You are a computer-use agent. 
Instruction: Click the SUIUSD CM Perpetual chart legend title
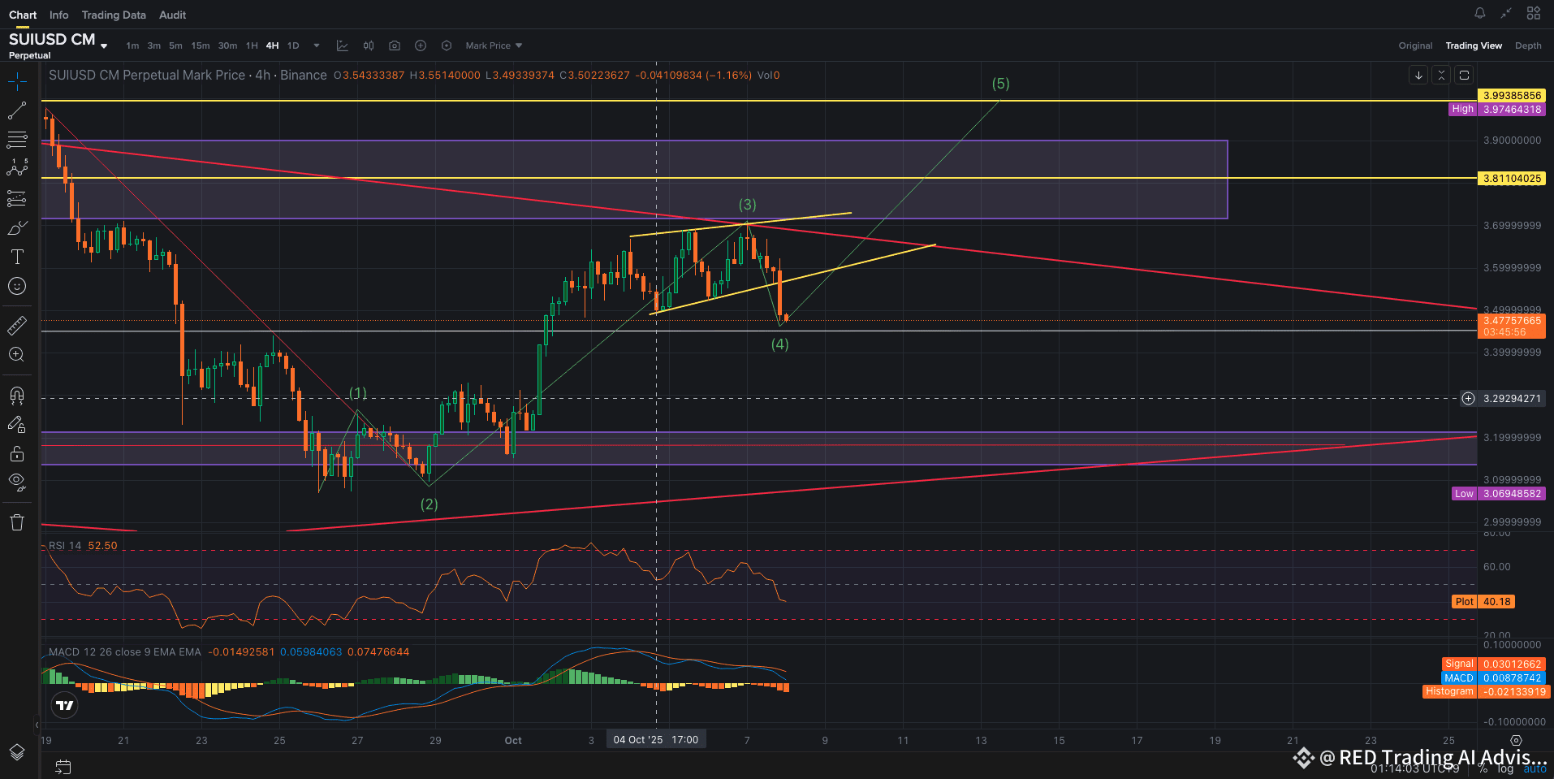188,75
